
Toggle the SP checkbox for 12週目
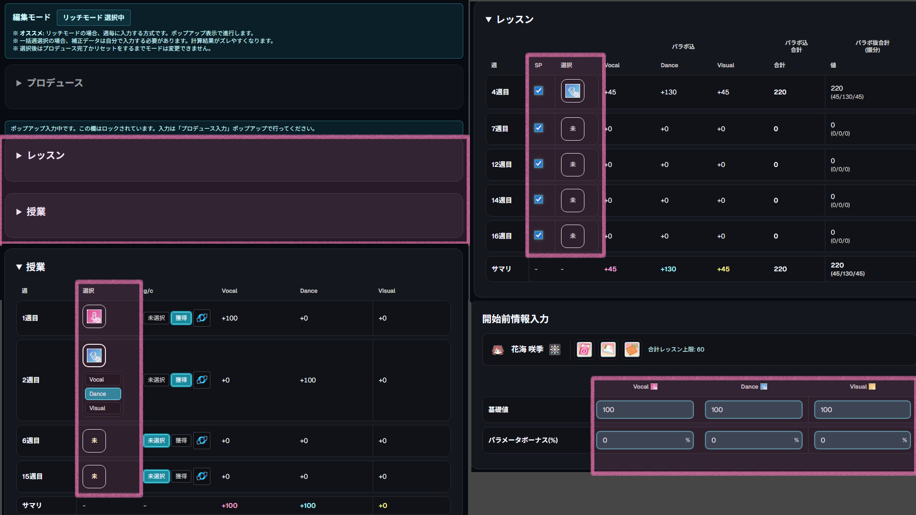(539, 164)
